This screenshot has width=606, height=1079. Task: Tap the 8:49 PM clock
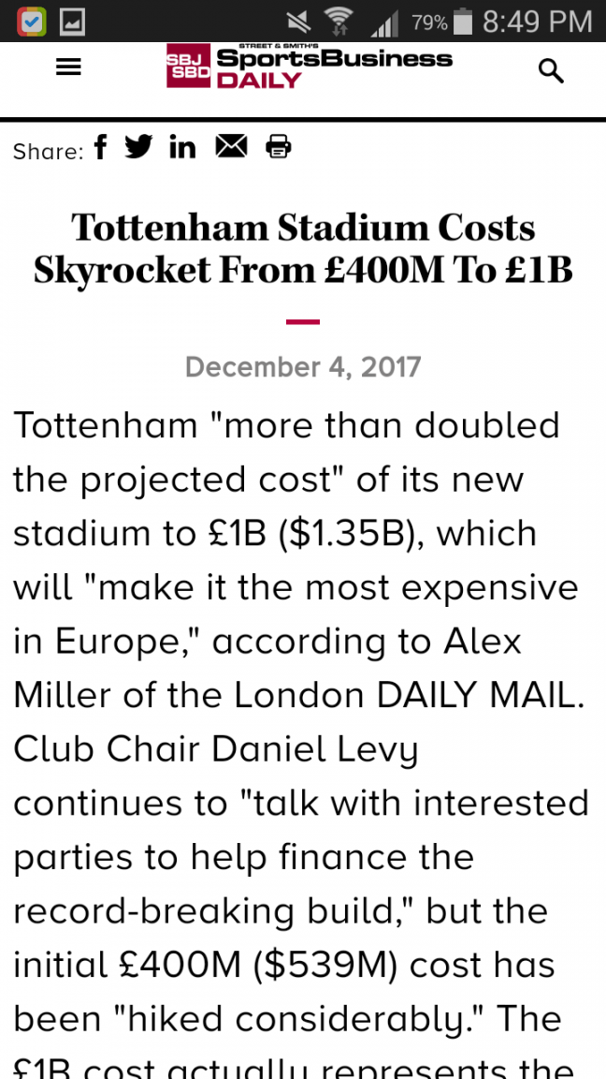[x=537, y=21]
